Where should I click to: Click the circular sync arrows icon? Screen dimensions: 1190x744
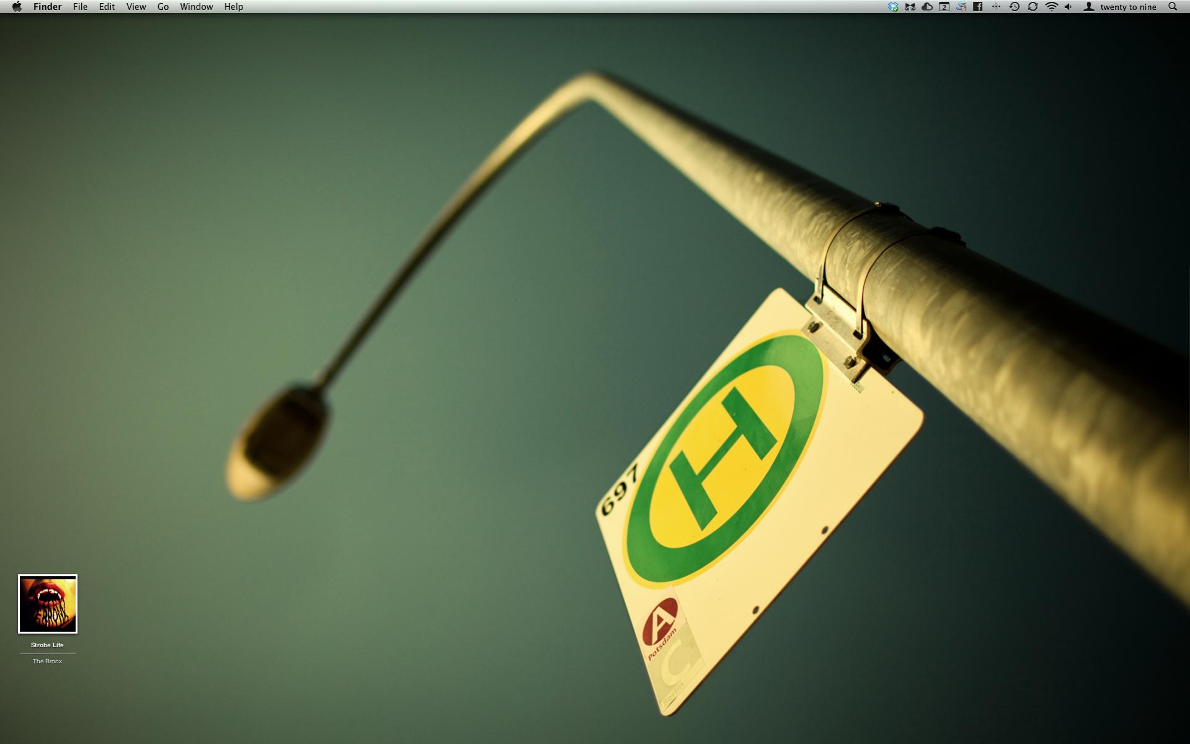pyautogui.click(x=1032, y=7)
